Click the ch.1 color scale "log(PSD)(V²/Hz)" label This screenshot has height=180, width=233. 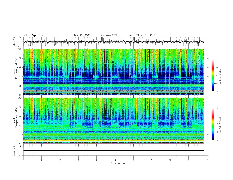tap(220, 77)
